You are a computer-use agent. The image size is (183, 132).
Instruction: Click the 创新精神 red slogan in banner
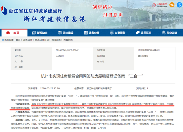[102, 7]
